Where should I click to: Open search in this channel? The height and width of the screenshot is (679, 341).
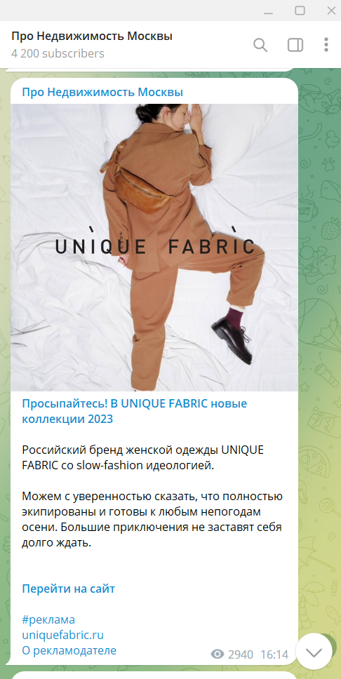point(260,45)
